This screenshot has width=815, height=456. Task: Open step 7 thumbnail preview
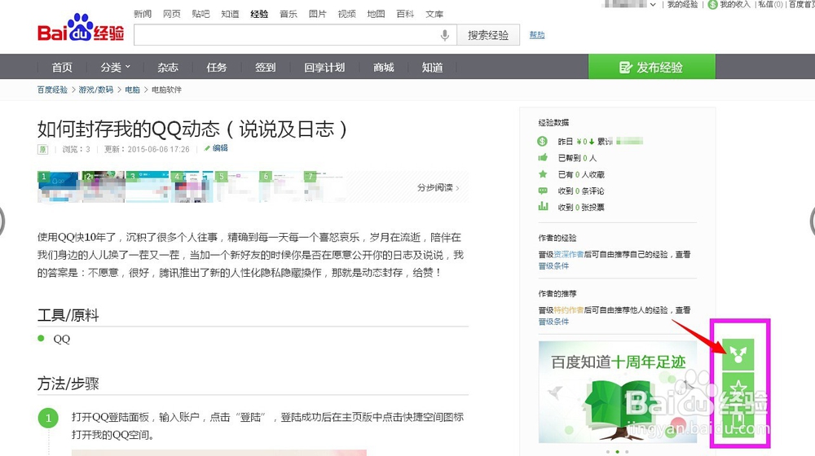click(325, 187)
